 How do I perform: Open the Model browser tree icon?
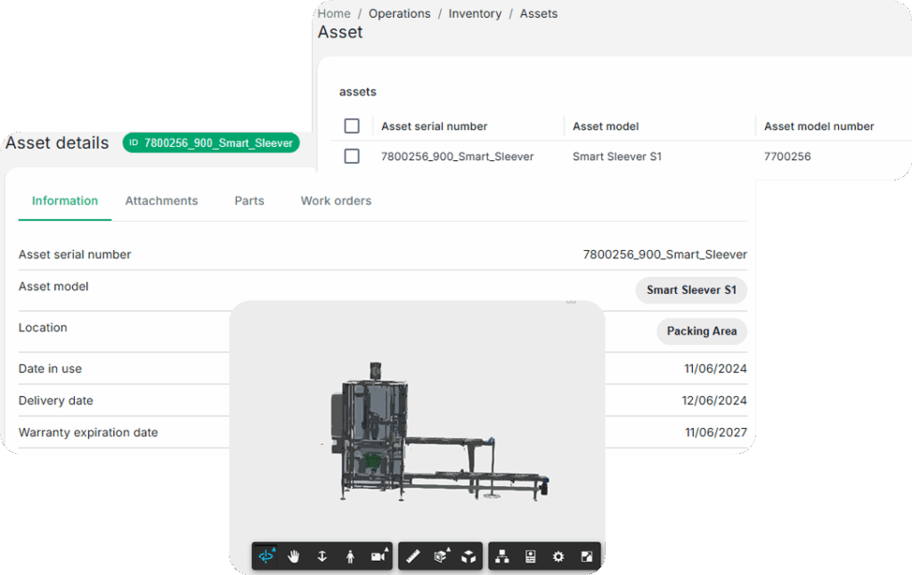502,556
